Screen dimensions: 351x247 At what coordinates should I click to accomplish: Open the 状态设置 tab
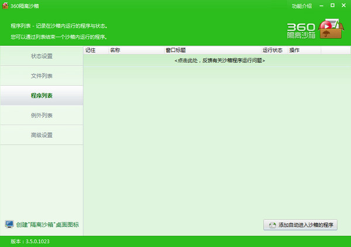click(42, 56)
